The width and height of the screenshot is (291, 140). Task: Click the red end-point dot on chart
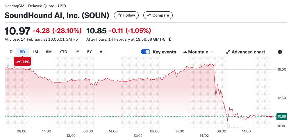[x=271, y=117]
